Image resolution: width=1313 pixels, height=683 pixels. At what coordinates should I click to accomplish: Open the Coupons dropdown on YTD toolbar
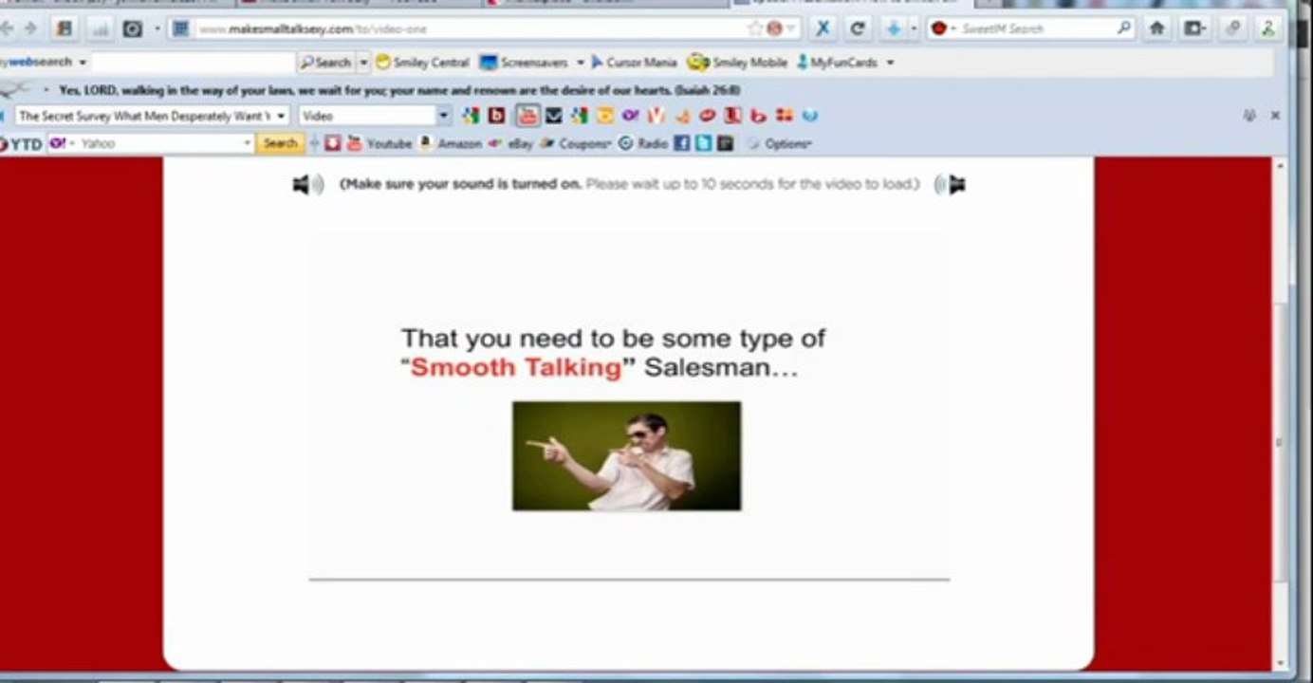coord(575,143)
